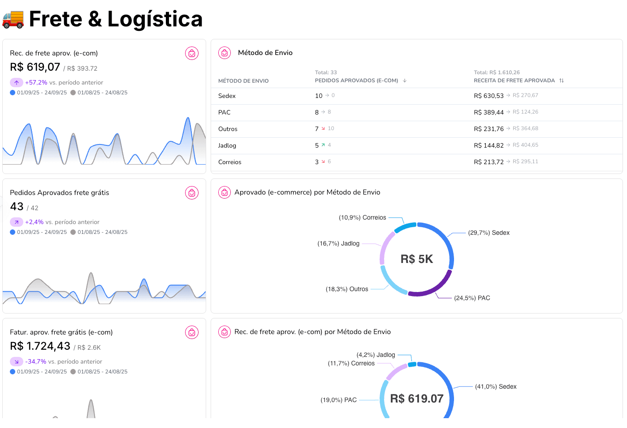Click the (16,7%) Jadlog donut label
The height and width of the screenshot is (428, 627).
(338, 243)
